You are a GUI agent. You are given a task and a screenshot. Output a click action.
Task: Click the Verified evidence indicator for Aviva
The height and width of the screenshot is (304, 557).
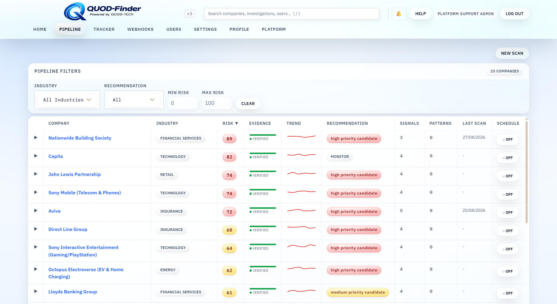tap(263, 210)
